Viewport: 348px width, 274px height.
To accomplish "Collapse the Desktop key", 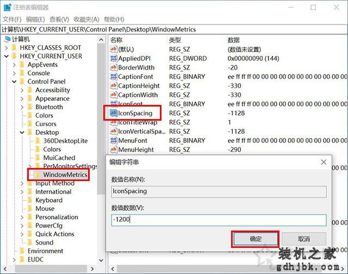I will (22, 133).
